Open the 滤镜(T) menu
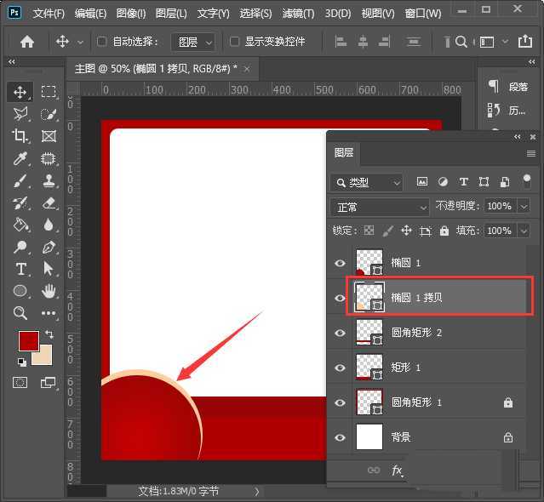This screenshot has height=502, width=544. pos(297,14)
